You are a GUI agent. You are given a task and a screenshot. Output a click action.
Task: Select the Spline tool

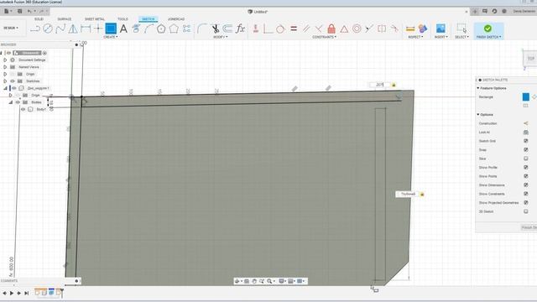60,29
